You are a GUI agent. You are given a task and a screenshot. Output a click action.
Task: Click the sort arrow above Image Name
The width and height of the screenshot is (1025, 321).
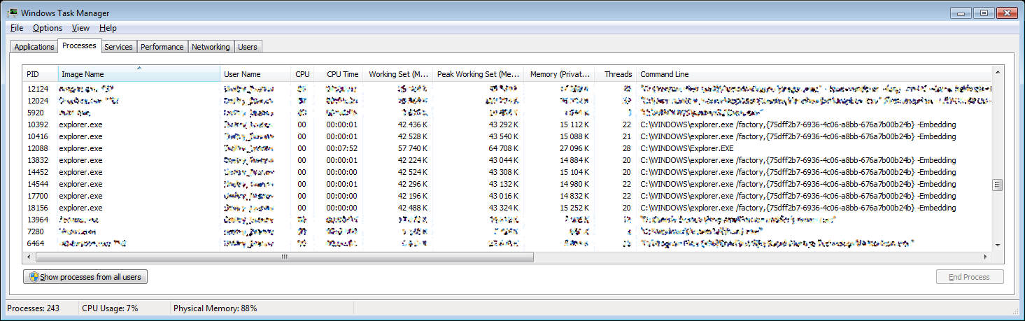click(x=139, y=68)
